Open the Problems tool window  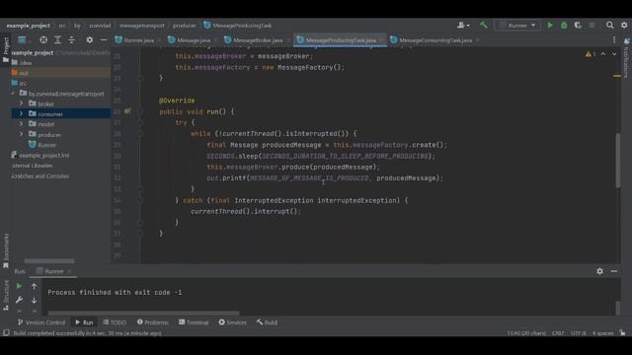pyautogui.click(x=152, y=322)
